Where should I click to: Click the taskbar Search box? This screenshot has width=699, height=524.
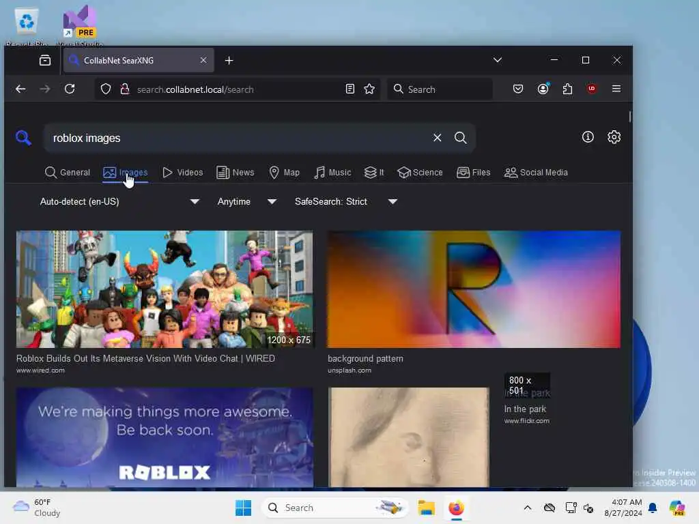tap(334, 508)
